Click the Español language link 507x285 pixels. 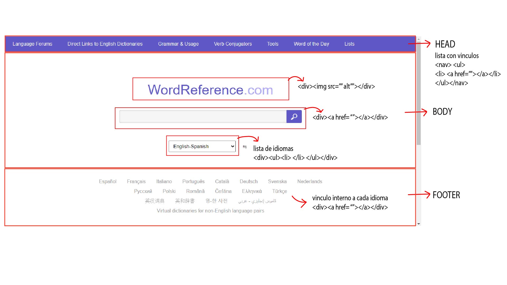(107, 182)
